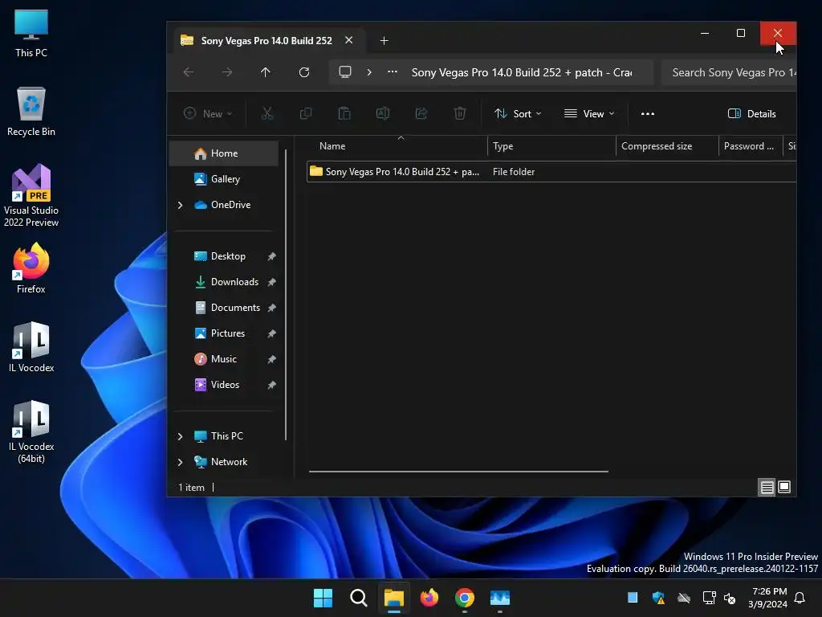Open pinned Documents folder
The image size is (822, 617).
pos(235,308)
